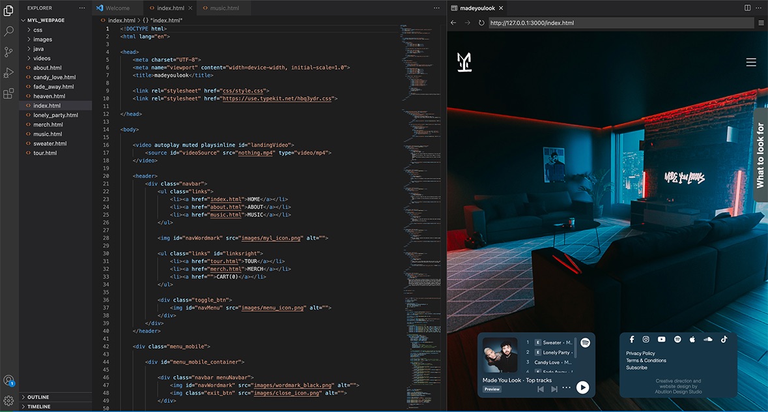Image resolution: width=768 pixels, height=412 pixels.
Task: Open the Privacy Policy link
Action: (x=640, y=353)
